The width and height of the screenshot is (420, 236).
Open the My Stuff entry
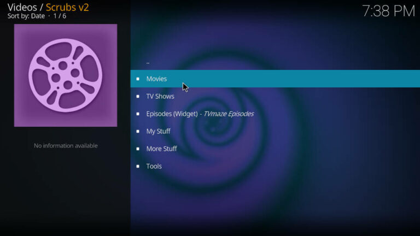(275, 131)
